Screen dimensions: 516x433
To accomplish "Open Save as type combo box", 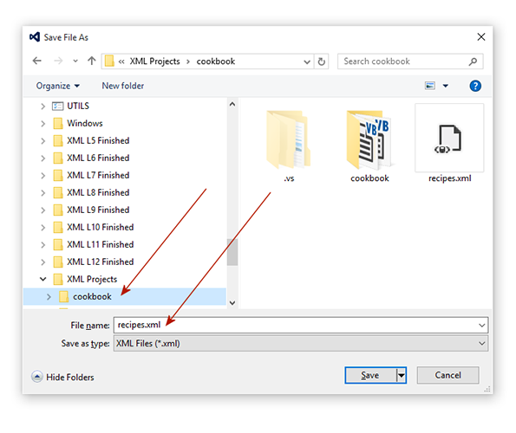I will click(301, 343).
